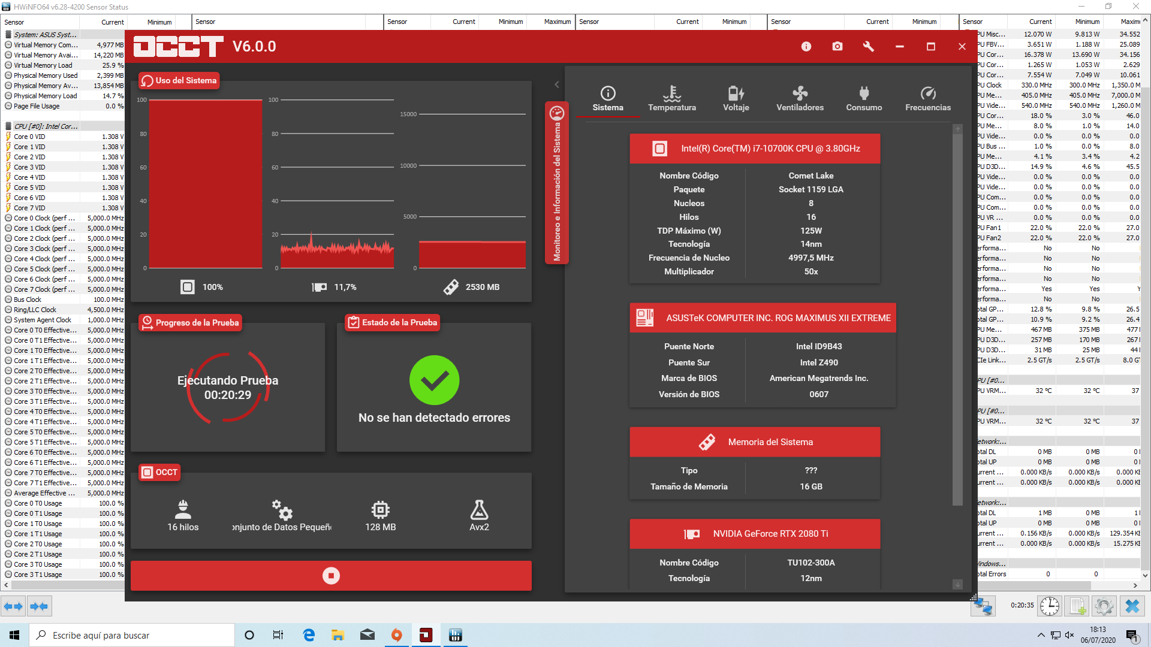This screenshot has width=1151, height=647.
Task: Expand HWiNFO columns with arrows button
Action: (13, 606)
